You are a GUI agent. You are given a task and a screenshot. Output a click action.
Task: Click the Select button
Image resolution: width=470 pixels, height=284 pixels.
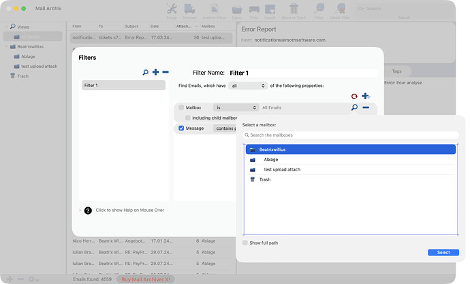point(443,253)
